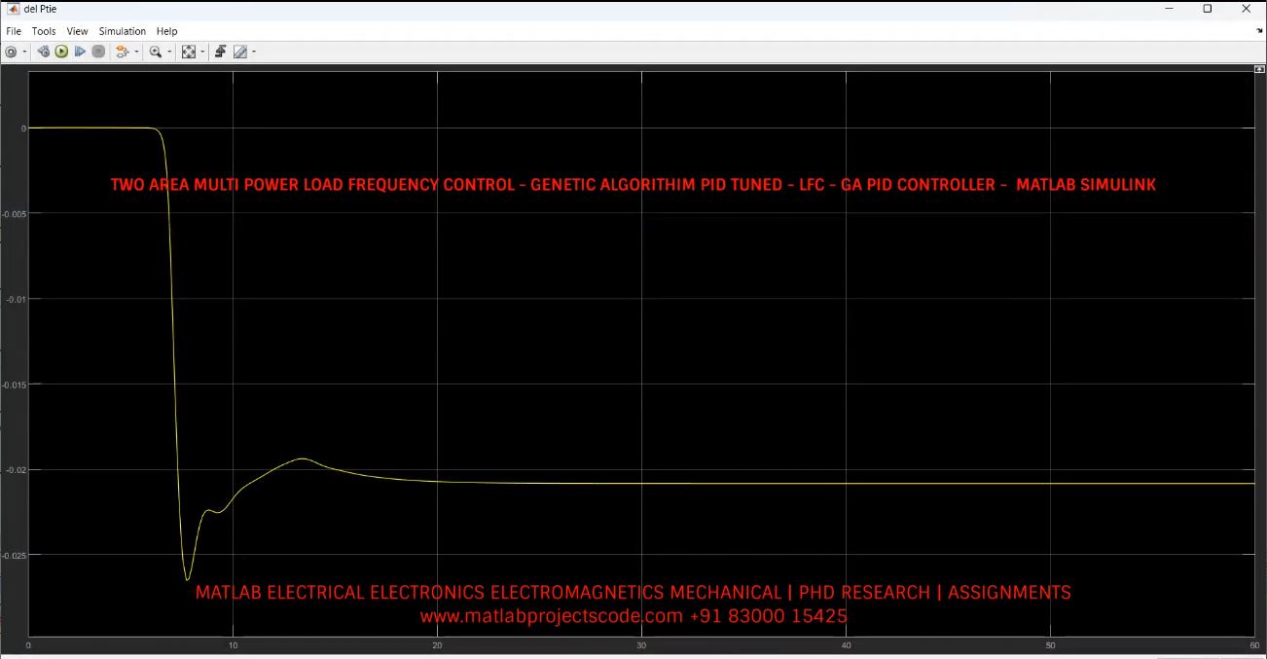Open the View menu
The image size is (1267, 659).
[76, 30]
